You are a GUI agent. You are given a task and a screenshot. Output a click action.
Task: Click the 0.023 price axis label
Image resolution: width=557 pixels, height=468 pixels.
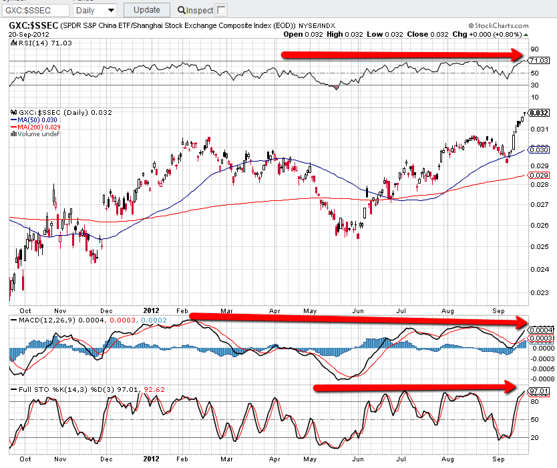point(540,293)
